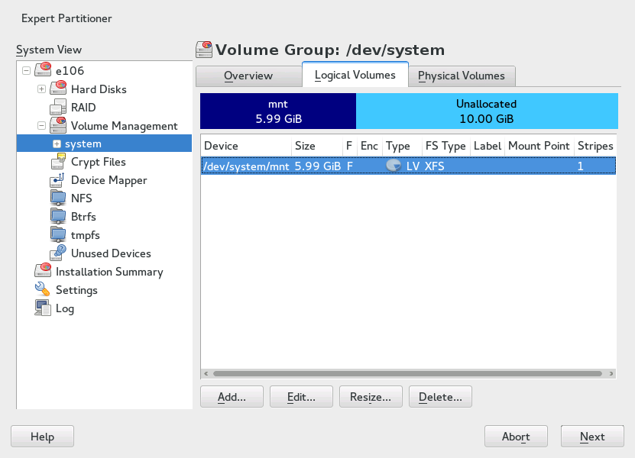Collapse the Volume Management node
This screenshot has width=635, height=458.
click(42, 126)
